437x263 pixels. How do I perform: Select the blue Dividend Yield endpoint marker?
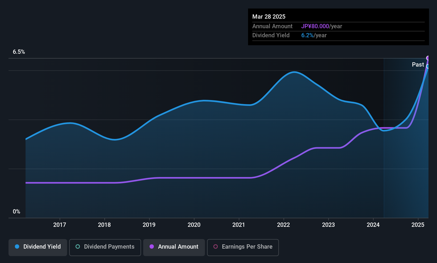click(x=428, y=66)
